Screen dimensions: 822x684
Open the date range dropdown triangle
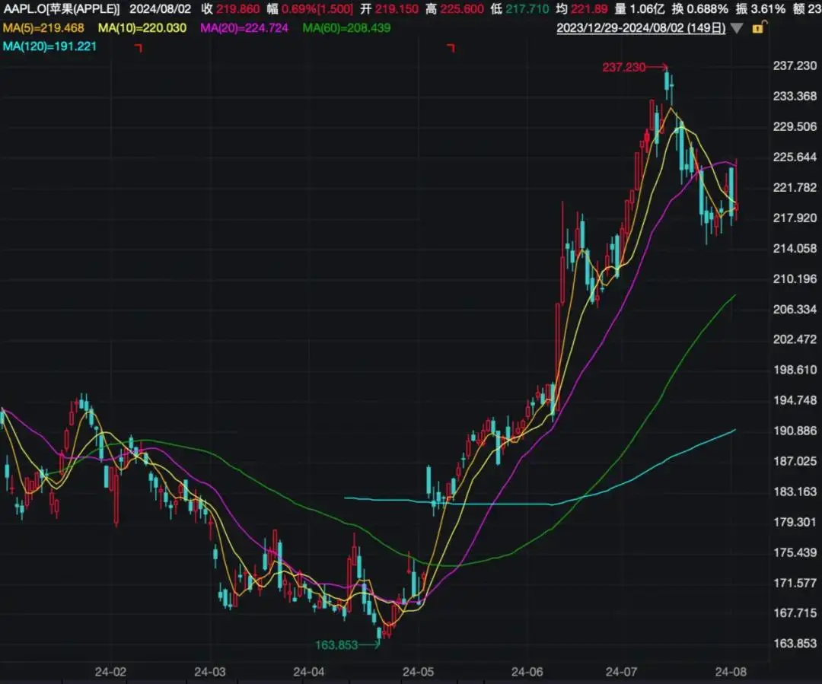[736, 28]
